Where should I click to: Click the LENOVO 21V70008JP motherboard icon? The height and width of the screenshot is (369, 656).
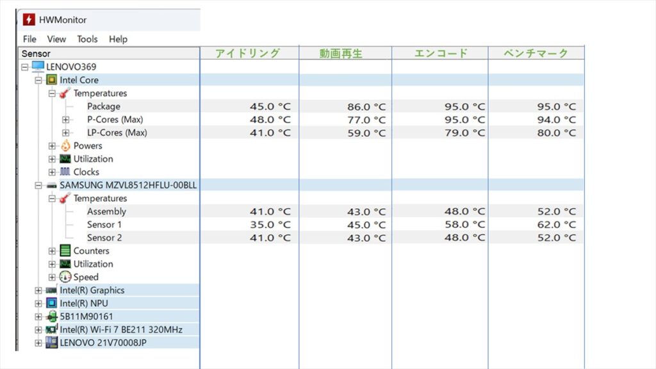tap(51, 342)
